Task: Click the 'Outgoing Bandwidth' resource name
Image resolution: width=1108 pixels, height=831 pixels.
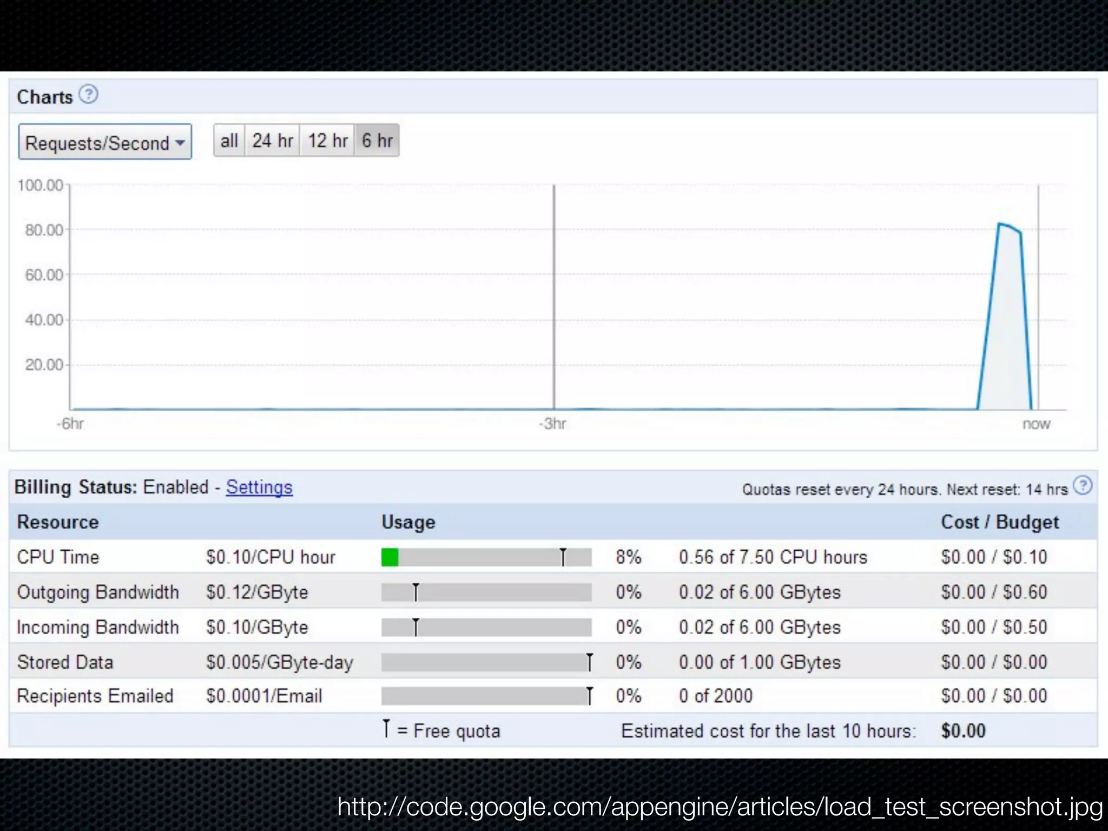Action: point(98,592)
